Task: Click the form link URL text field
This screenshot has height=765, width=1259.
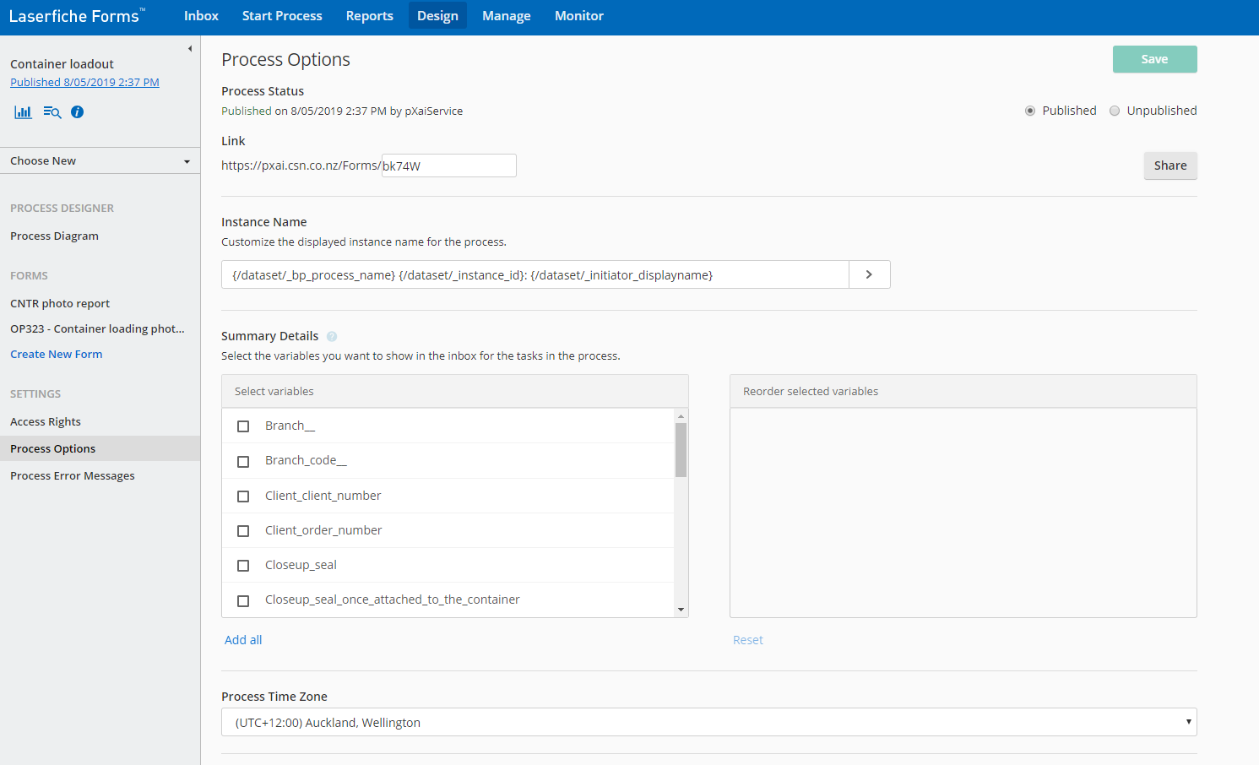Action: [448, 165]
